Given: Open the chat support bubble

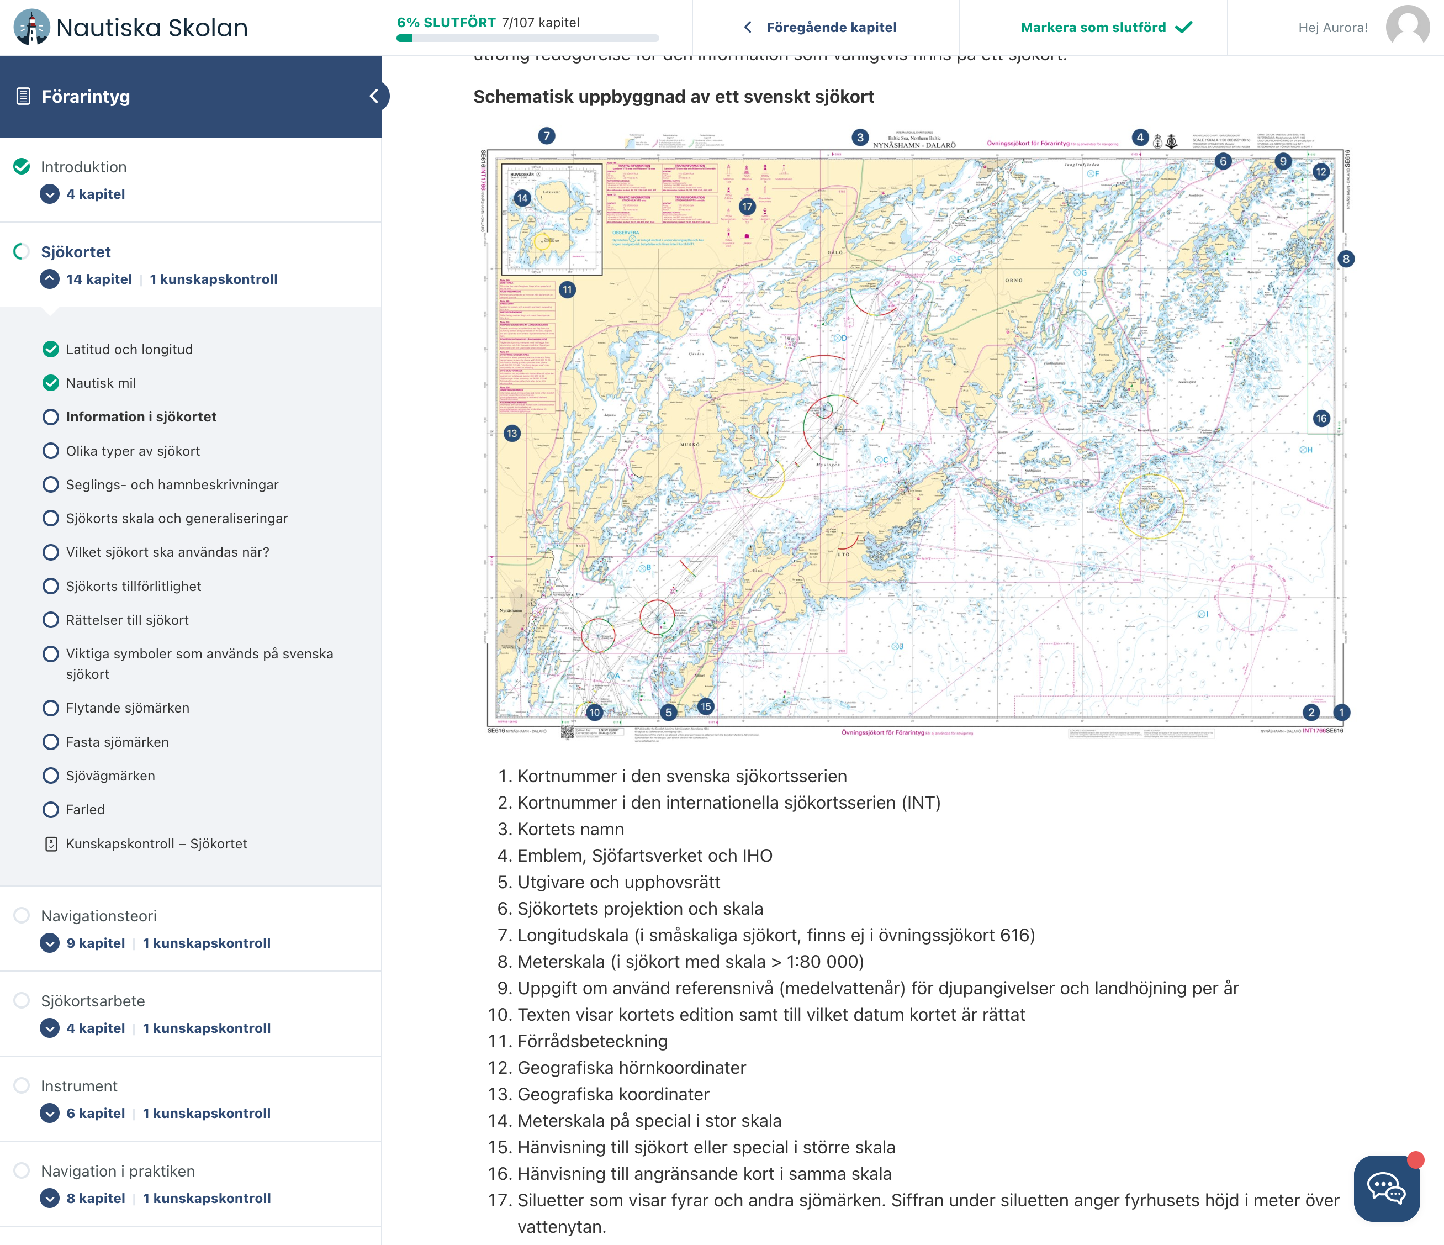Looking at the screenshot, I should [1386, 1188].
